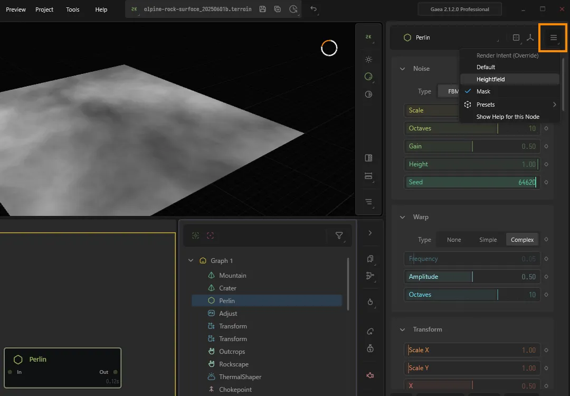The image size is (570, 396).
Task: Collapse the Graph 1 tree
Action: click(191, 261)
